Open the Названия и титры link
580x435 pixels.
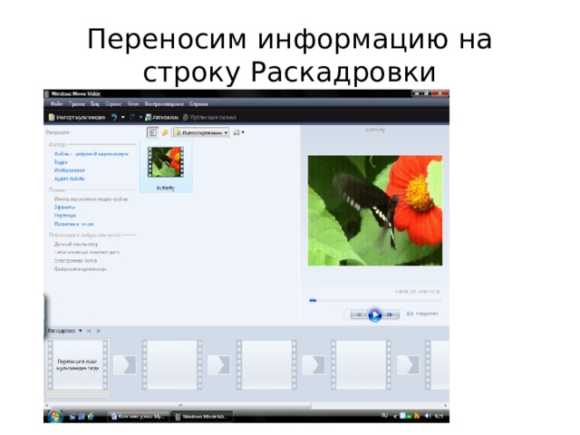73,224
